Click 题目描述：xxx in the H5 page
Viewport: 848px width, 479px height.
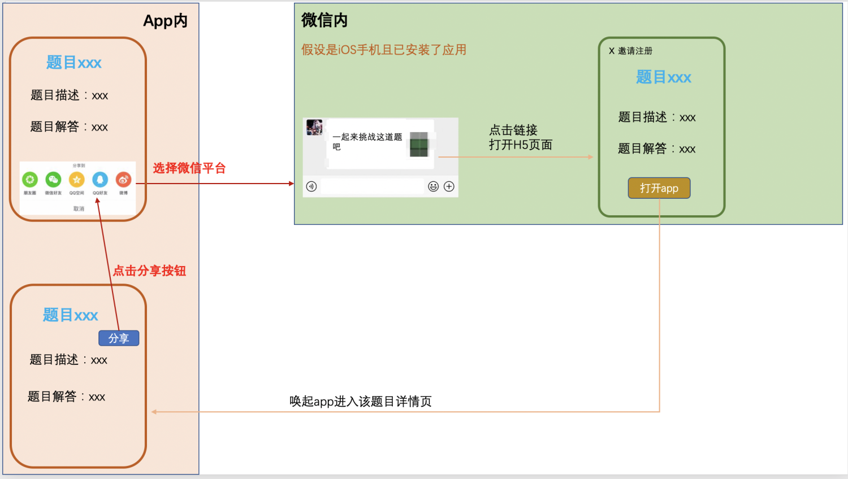(x=657, y=117)
